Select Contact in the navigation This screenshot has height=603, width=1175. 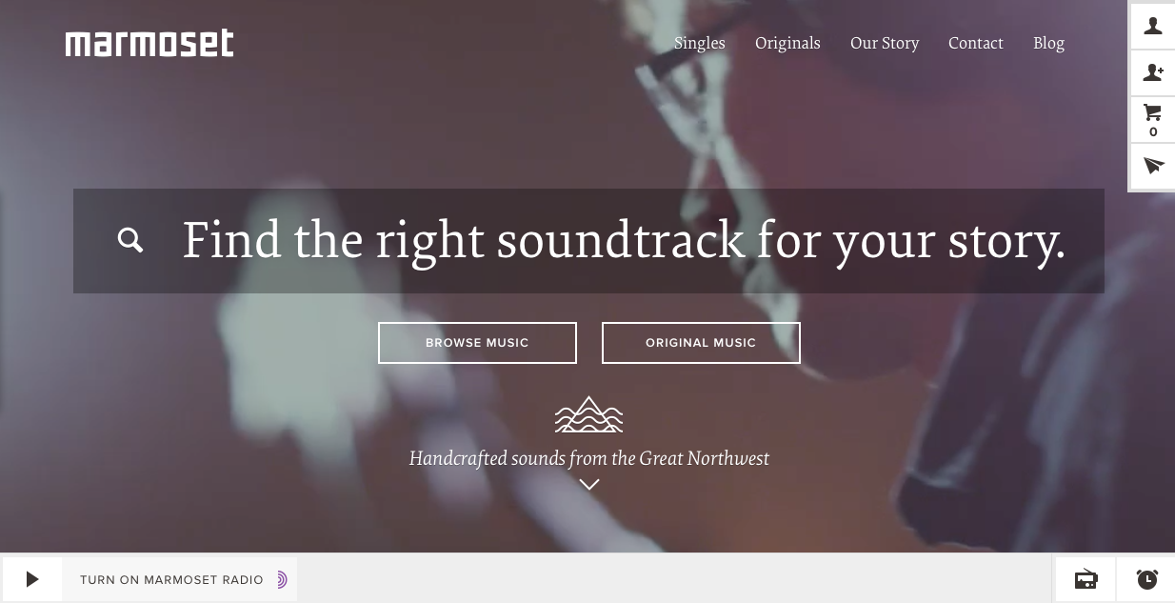[x=976, y=43]
